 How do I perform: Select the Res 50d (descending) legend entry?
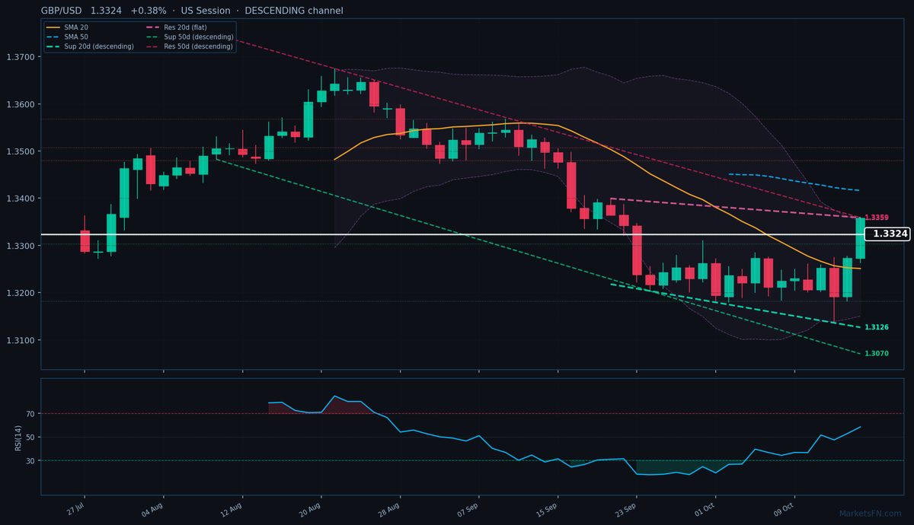pos(190,46)
